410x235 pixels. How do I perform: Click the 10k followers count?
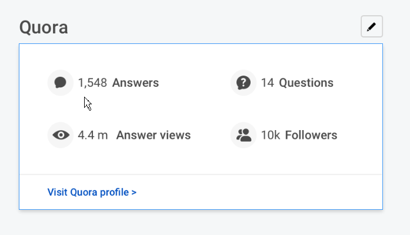tap(271, 135)
